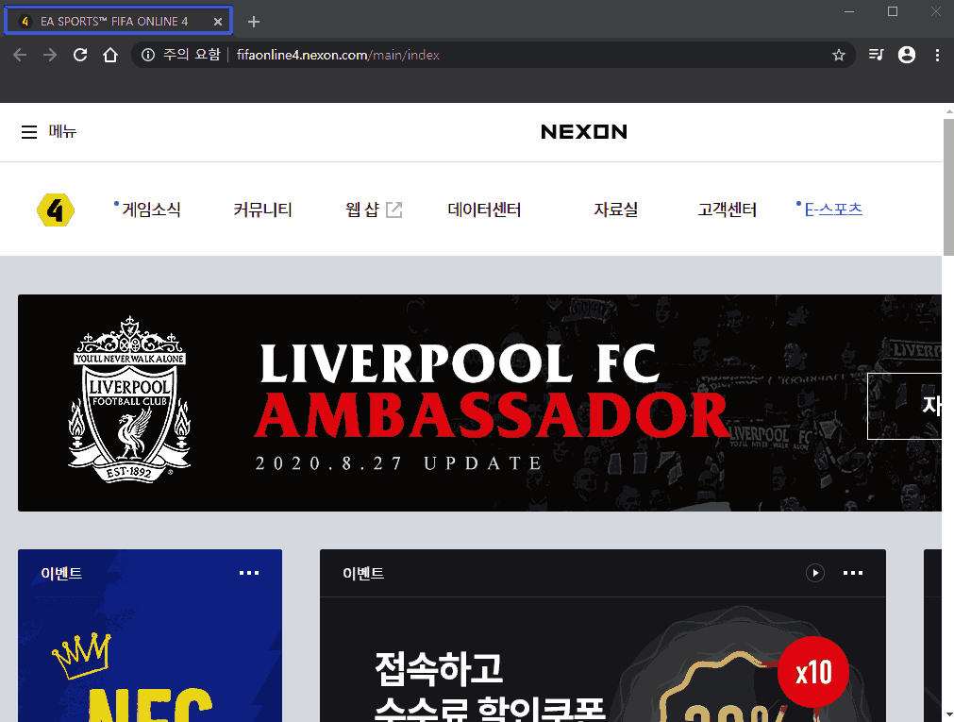Image resolution: width=954 pixels, height=722 pixels.
Task: Open the 데이터센터 menu
Action: (484, 210)
